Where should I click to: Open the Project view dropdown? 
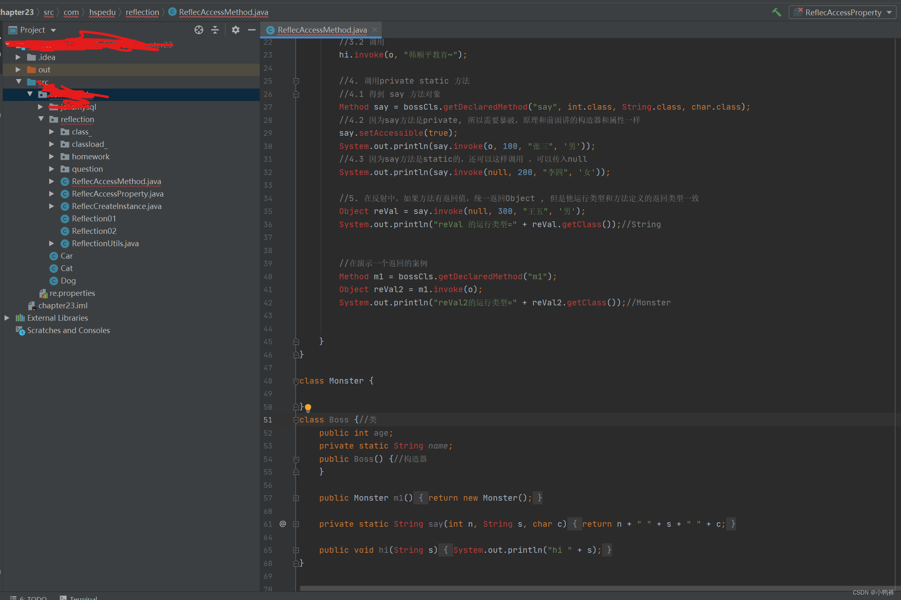click(x=53, y=30)
